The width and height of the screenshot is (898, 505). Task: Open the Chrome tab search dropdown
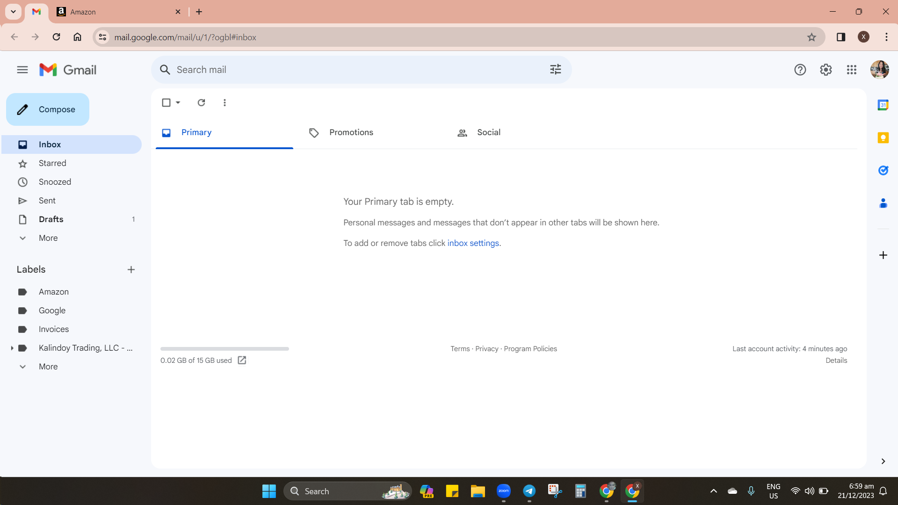(13, 12)
